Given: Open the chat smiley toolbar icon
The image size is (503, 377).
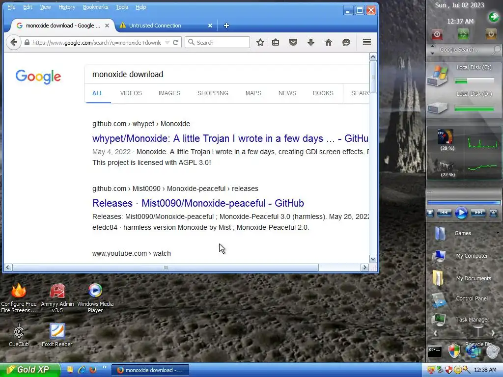Looking at the screenshot, I should pyautogui.click(x=346, y=42).
